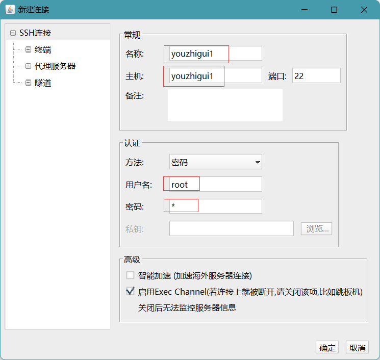Collapse the SSH连接 tree node
The image size is (380, 360).
[x=13, y=33]
